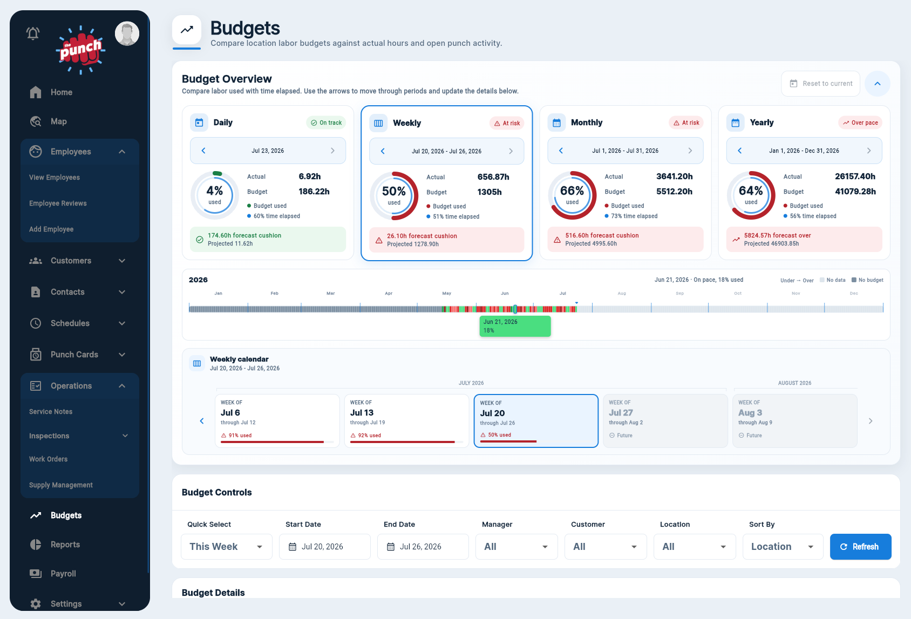Click Reset to current button
Image resolution: width=911 pixels, height=619 pixels.
pyautogui.click(x=820, y=84)
